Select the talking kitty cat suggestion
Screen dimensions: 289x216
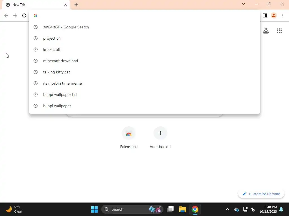pyautogui.click(x=144, y=72)
